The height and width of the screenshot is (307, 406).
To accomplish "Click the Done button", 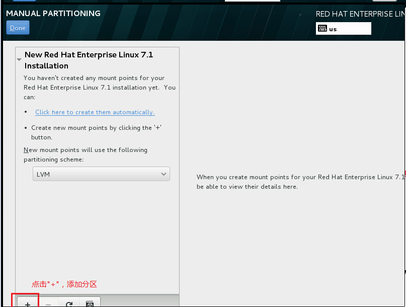I will point(18,28).
